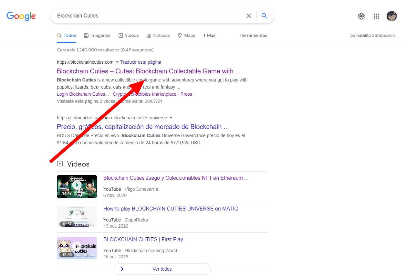406x280 pixels.
Task: Switch to Noticias tab
Action: coord(158,36)
